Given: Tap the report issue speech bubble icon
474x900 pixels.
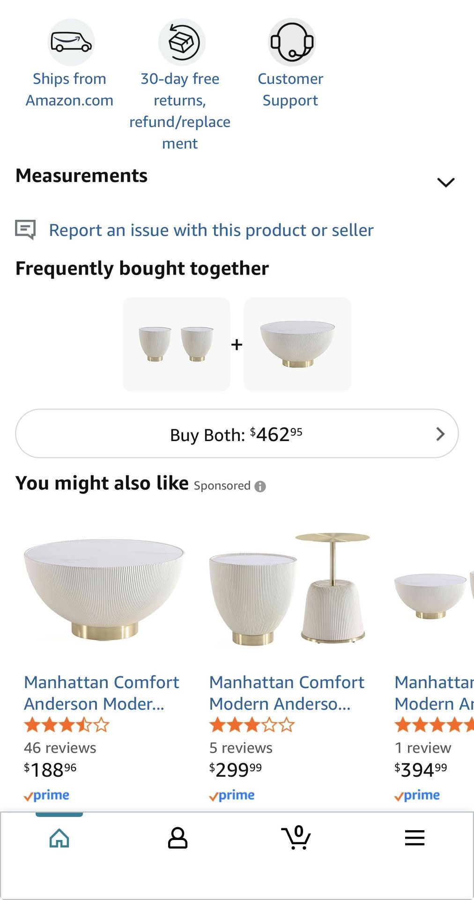Looking at the screenshot, I should click(x=25, y=230).
